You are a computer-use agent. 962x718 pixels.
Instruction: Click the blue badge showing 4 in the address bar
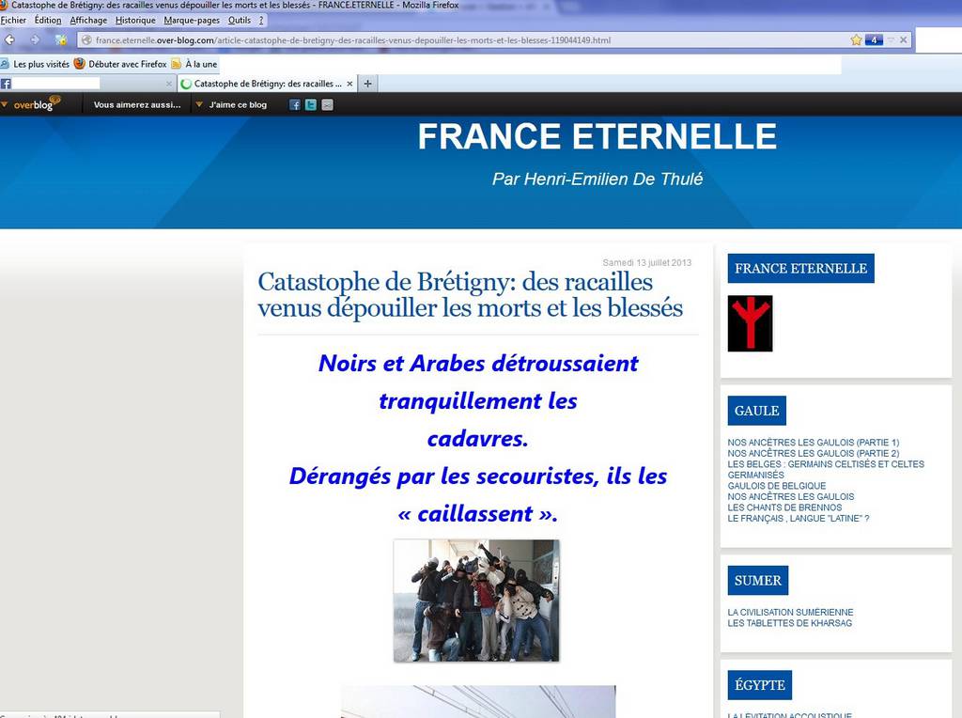(874, 39)
